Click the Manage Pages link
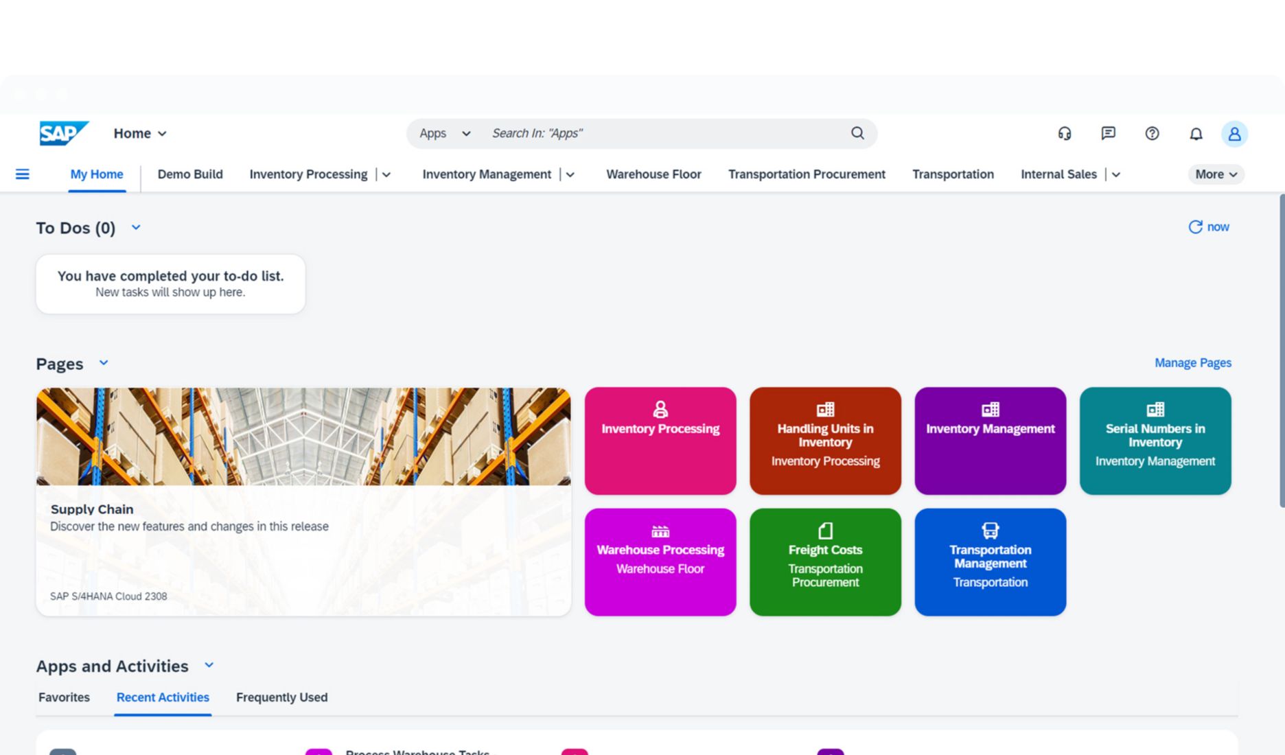Screen dimensions: 1285x755 (1192, 362)
